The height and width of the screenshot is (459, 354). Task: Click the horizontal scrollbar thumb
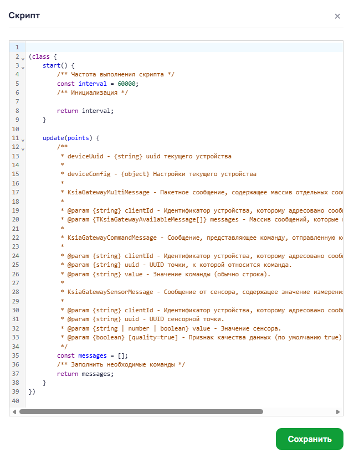coord(141,412)
